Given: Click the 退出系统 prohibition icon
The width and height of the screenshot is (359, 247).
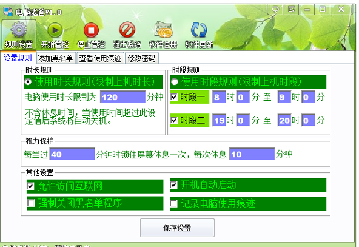Looking at the screenshot, I should [127, 30].
